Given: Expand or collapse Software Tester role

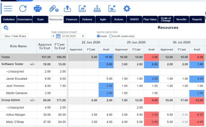Looking at the screenshot, I should point(33,64).
